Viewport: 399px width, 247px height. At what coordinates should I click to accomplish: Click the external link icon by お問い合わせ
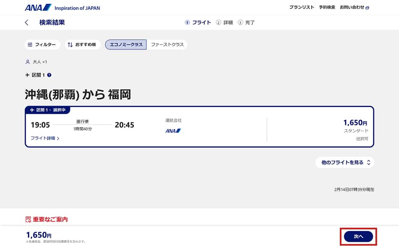(x=367, y=8)
